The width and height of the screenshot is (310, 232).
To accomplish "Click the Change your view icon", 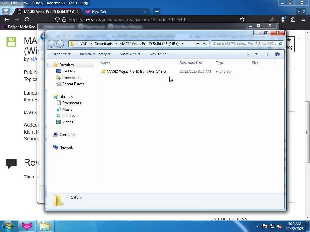I will [x=250, y=54].
